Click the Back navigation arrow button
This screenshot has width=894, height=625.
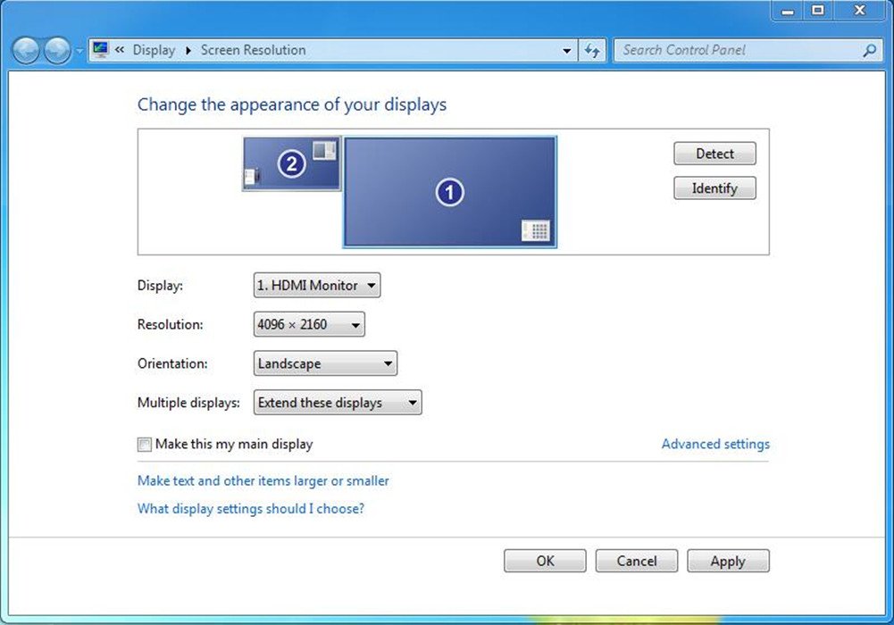point(26,51)
